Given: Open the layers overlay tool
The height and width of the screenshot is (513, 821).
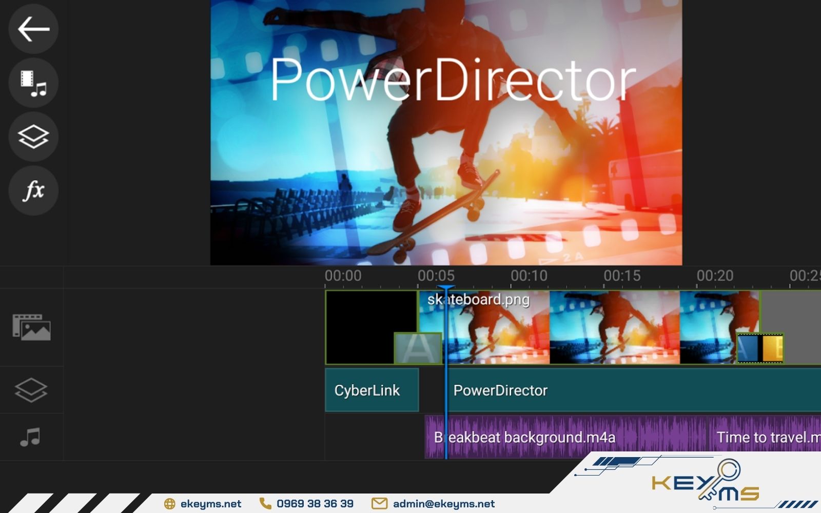Looking at the screenshot, I should point(33,137).
